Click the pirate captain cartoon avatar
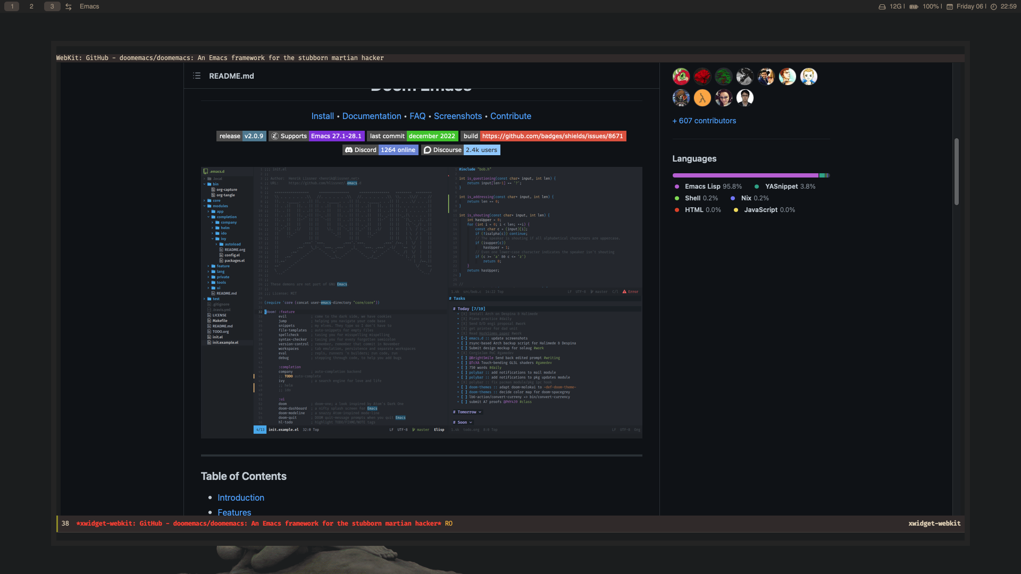Screen dimensions: 1021x574 681,98
